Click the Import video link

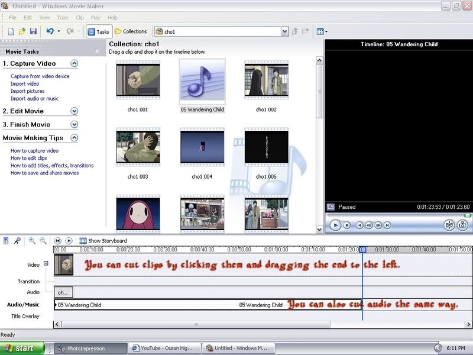25,83
